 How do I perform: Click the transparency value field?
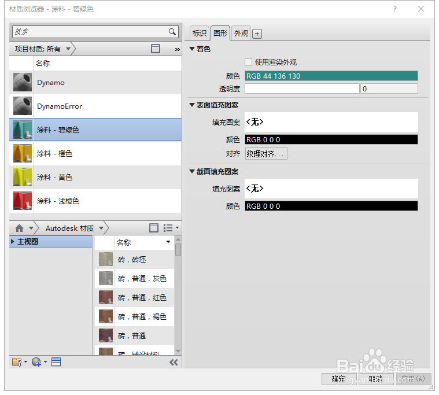[x=389, y=88]
